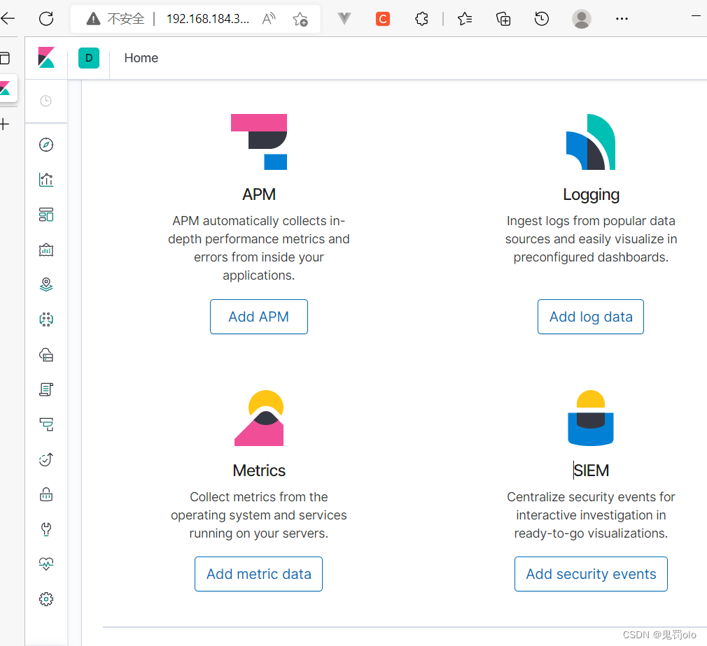Open Visualize chart icon in sidebar
Screen dimensions: 707x646
tap(46, 180)
